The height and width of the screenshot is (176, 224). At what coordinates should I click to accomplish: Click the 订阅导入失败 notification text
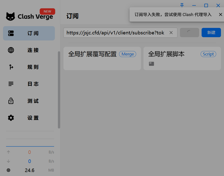pyautogui.click(x=173, y=15)
